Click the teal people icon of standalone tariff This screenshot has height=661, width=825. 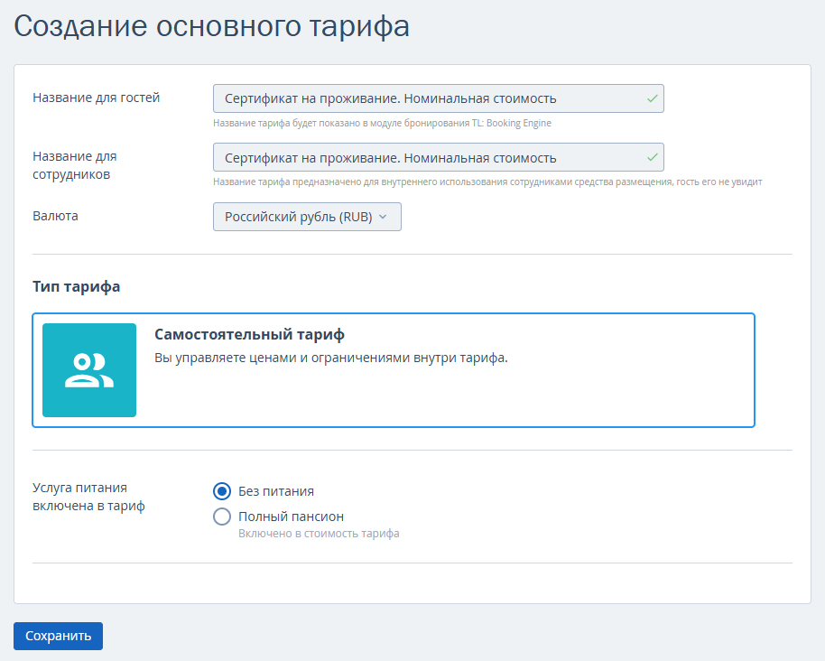tap(89, 370)
